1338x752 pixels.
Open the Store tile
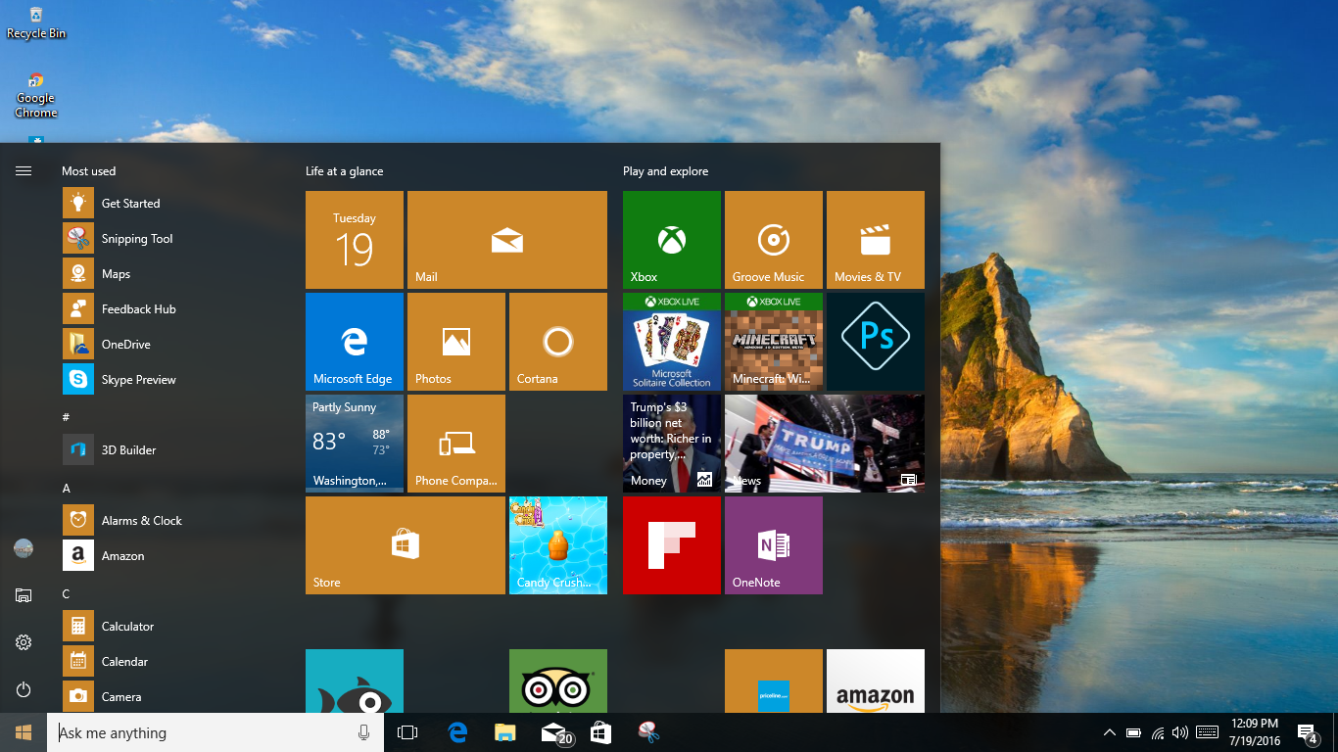(406, 545)
